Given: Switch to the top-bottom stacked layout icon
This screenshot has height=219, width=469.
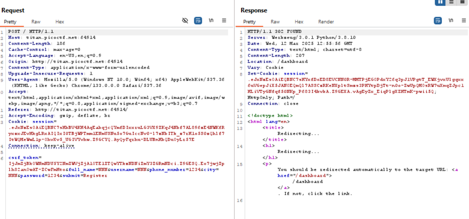Looking at the screenshot, I should coord(451,2).
